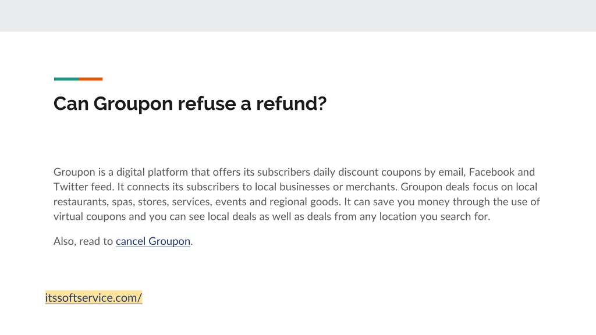Select the "Can Groupon refuse a refund?" heading
Screen dimensions: 596x335
tap(190, 104)
